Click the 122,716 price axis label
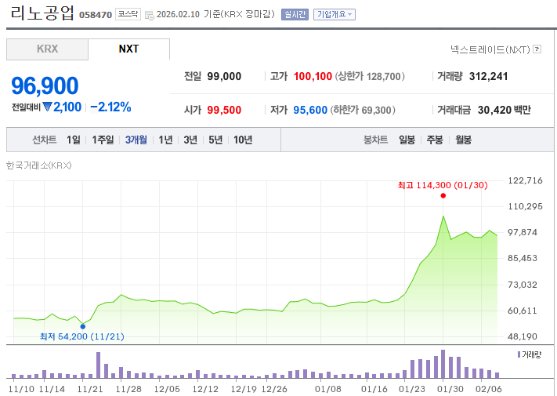The width and height of the screenshot is (557, 396). (525, 180)
